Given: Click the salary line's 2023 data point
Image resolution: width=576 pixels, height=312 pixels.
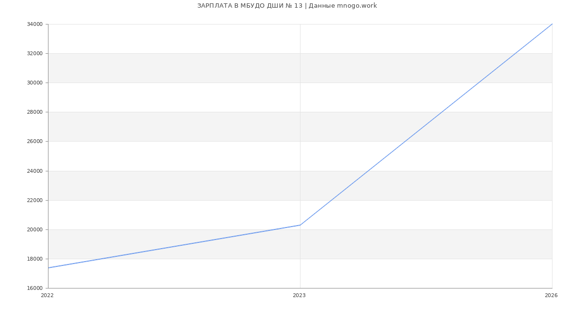Looking at the screenshot, I should tap(300, 225).
